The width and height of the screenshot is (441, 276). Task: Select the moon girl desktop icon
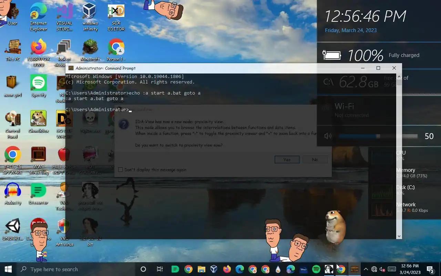click(13, 86)
